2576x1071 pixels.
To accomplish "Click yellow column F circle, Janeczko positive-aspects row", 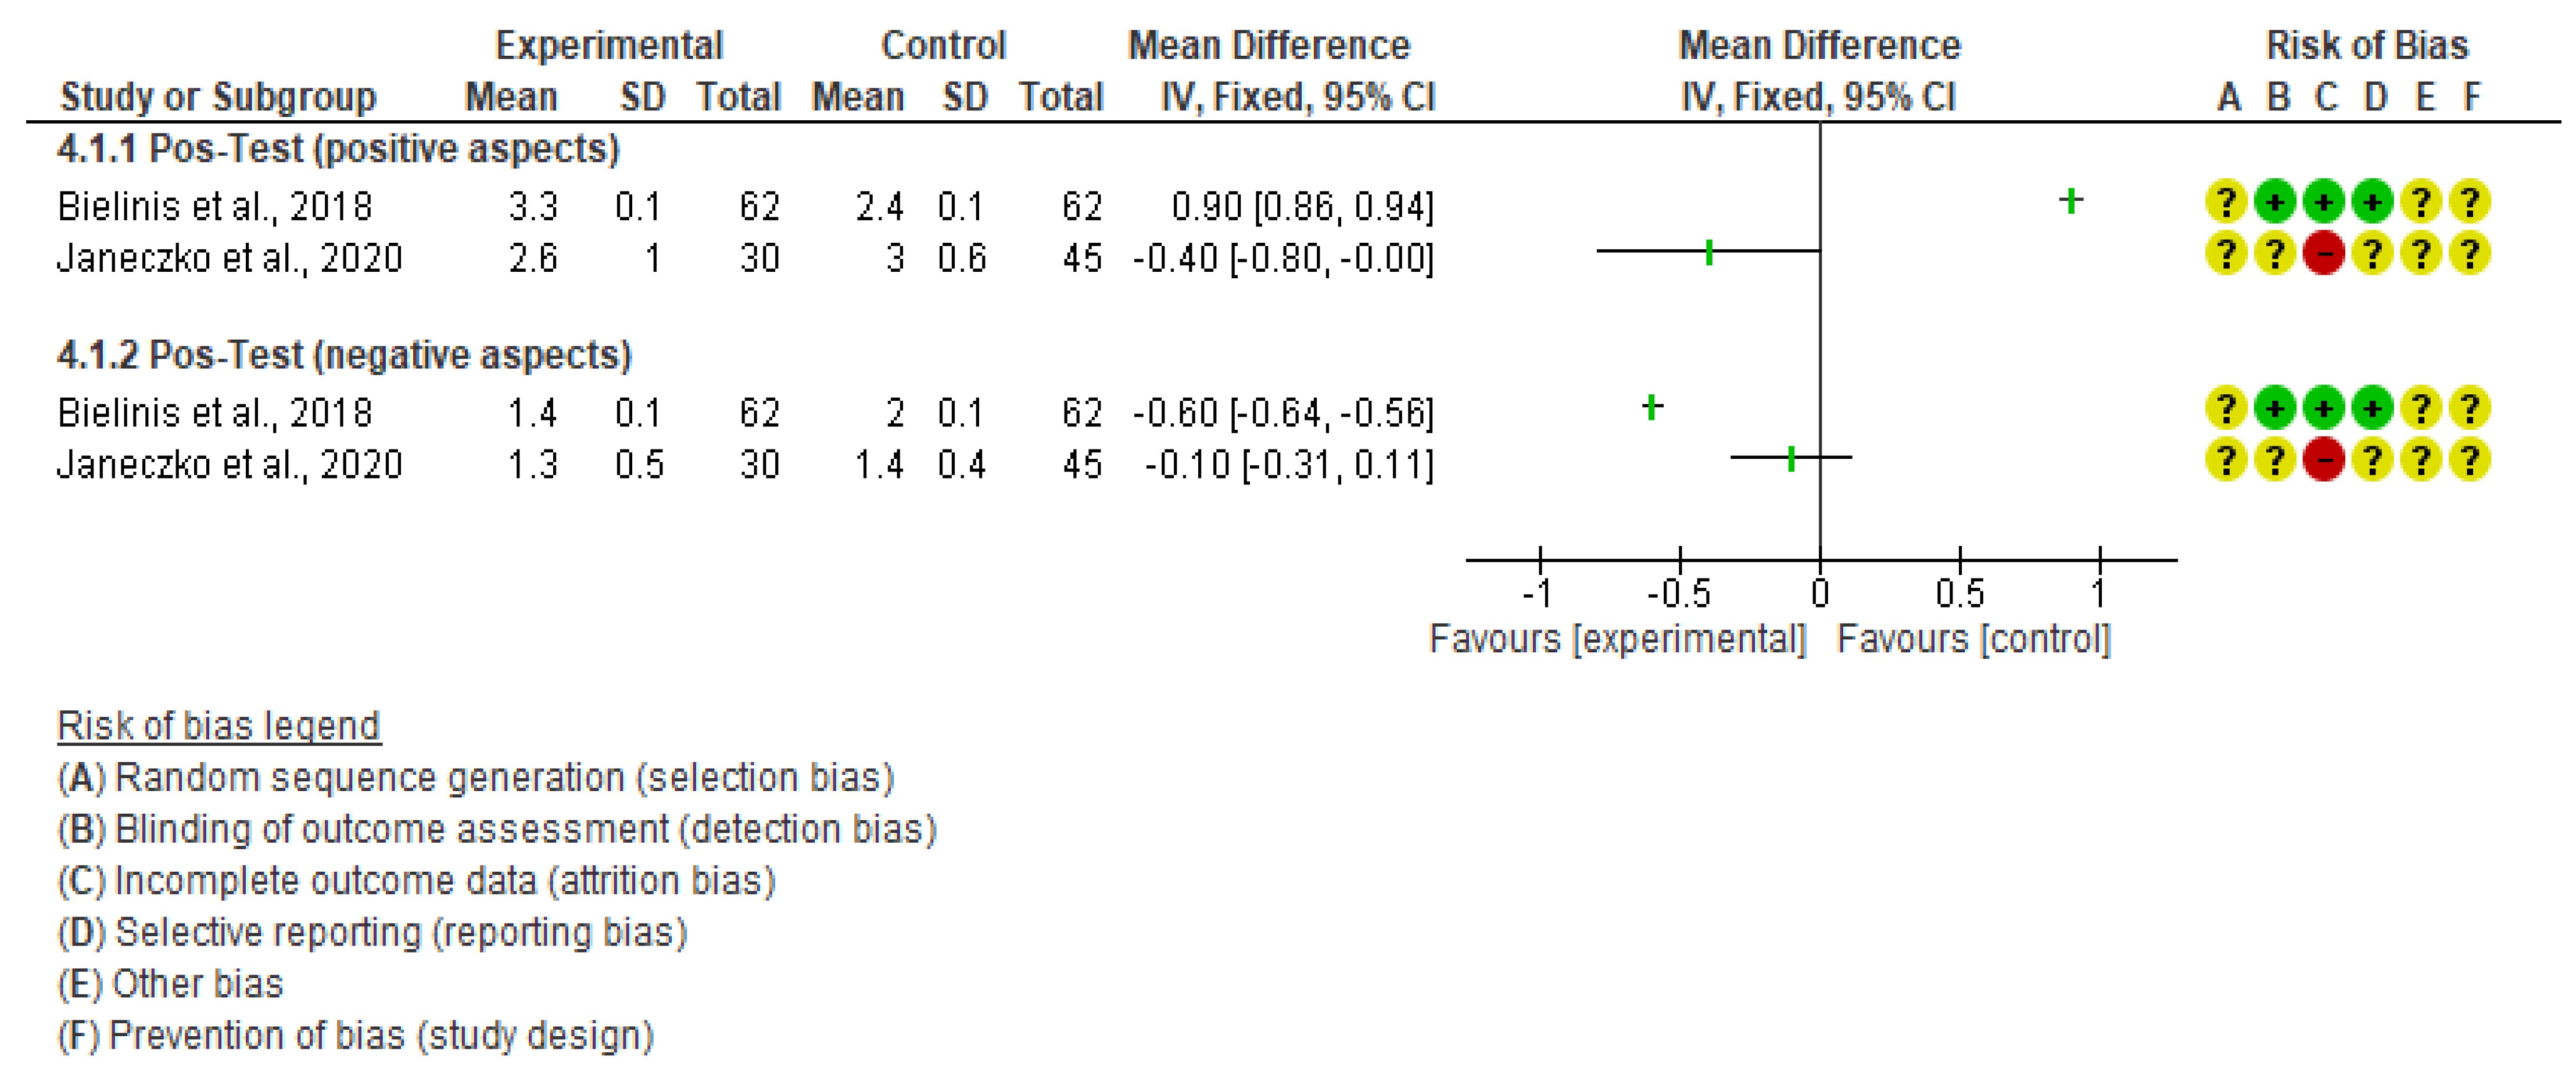I will pyautogui.click(x=2469, y=254).
